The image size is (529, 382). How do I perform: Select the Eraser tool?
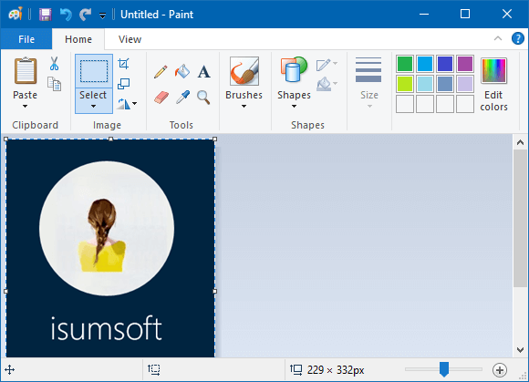[x=161, y=98]
